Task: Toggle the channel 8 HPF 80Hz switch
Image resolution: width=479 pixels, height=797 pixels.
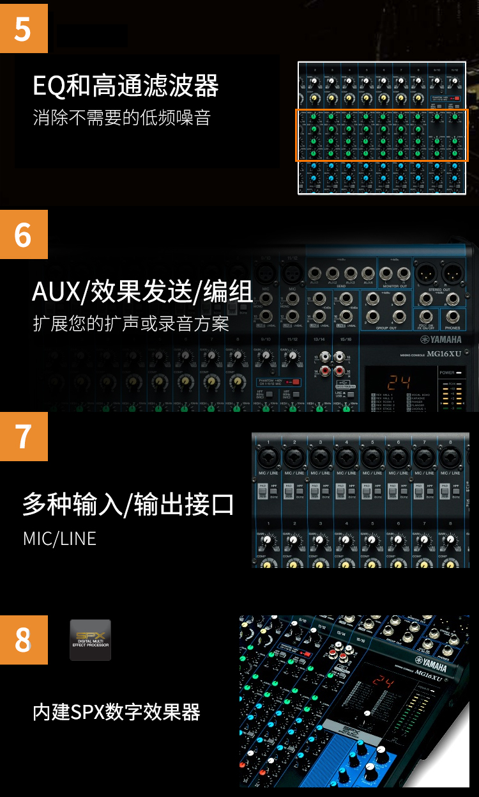Action: tap(455, 491)
